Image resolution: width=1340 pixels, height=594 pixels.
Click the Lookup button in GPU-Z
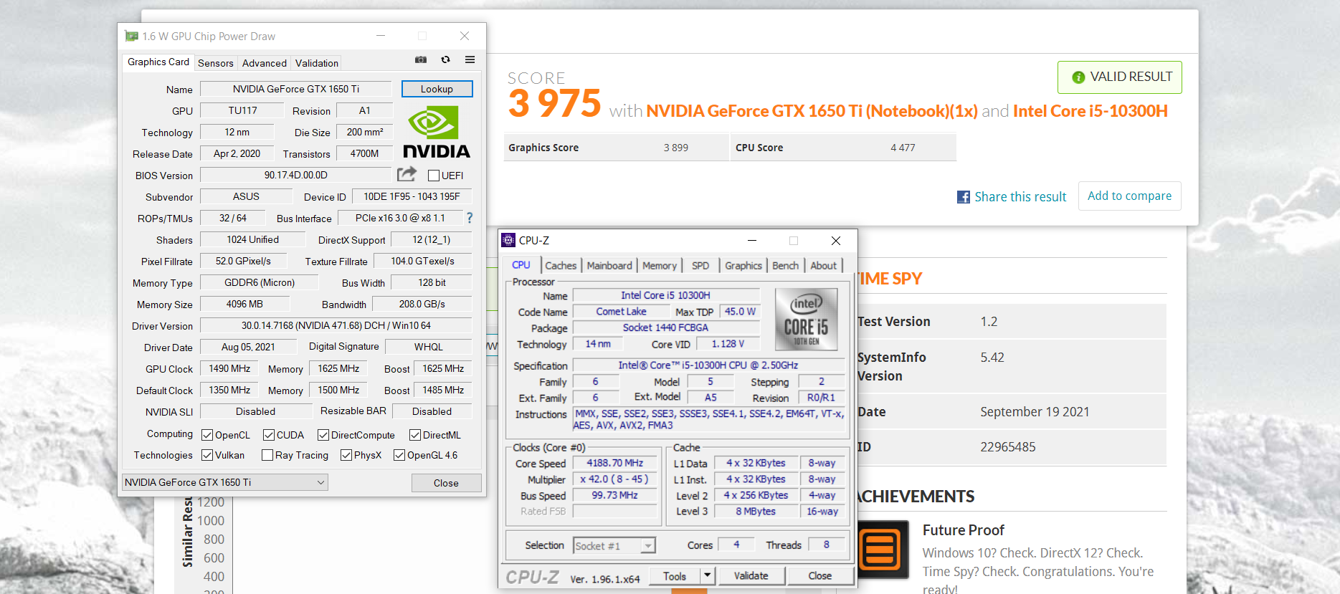click(437, 89)
